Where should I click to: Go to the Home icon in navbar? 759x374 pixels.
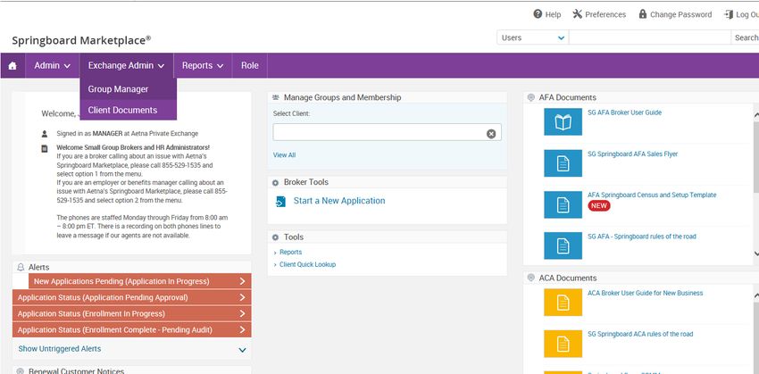point(13,66)
